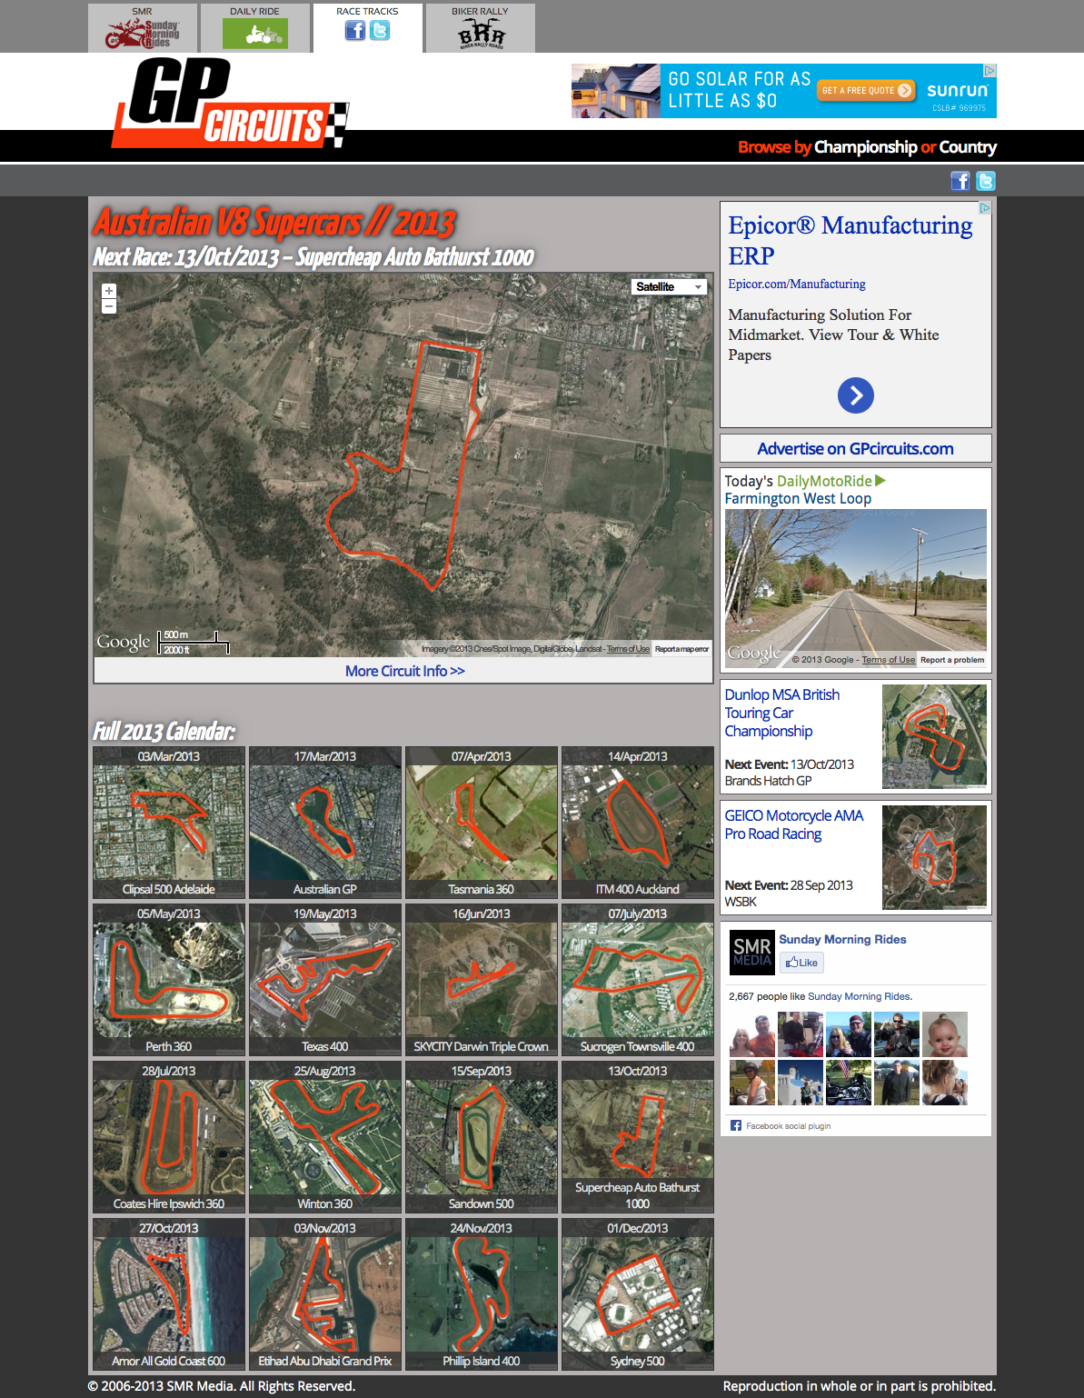The height and width of the screenshot is (1398, 1084).
Task: Open the SMR Sunday Morning Rides tab
Action: point(143,28)
